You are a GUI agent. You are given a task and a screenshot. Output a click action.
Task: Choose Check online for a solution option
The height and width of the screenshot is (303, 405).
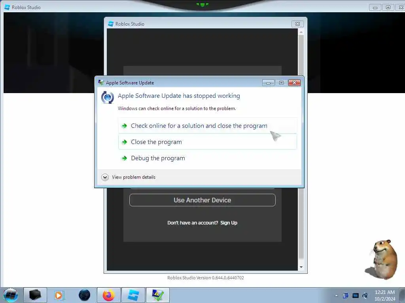point(207,126)
